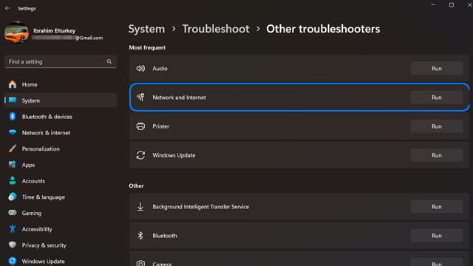Screen dimensions: 473x266
Task: Click the Gaming controller icon
Action: [13, 213]
